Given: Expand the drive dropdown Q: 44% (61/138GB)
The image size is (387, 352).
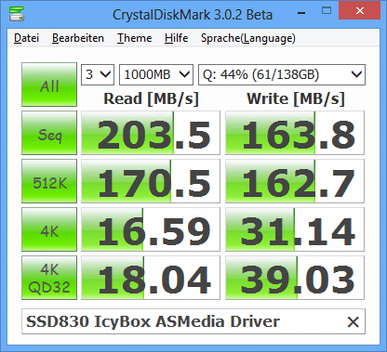Looking at the screenshot, I should 282,74.
